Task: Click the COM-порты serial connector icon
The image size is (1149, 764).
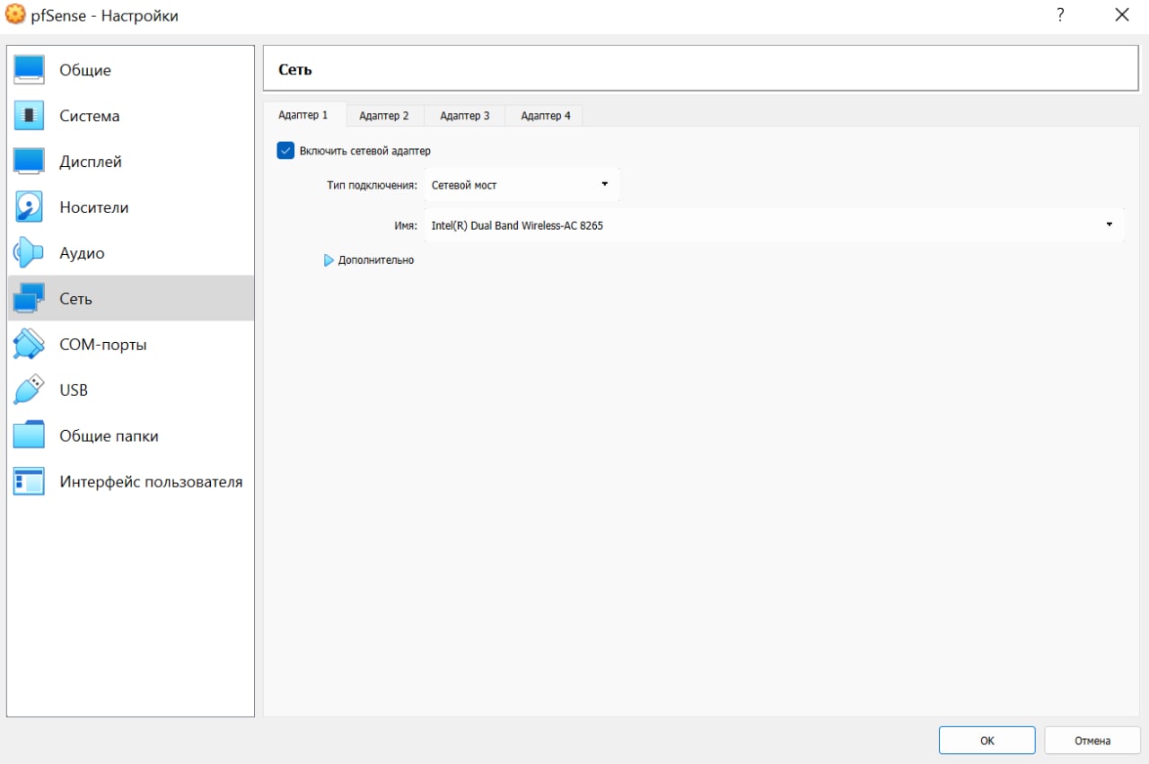Action: click(x=29, y=345)
